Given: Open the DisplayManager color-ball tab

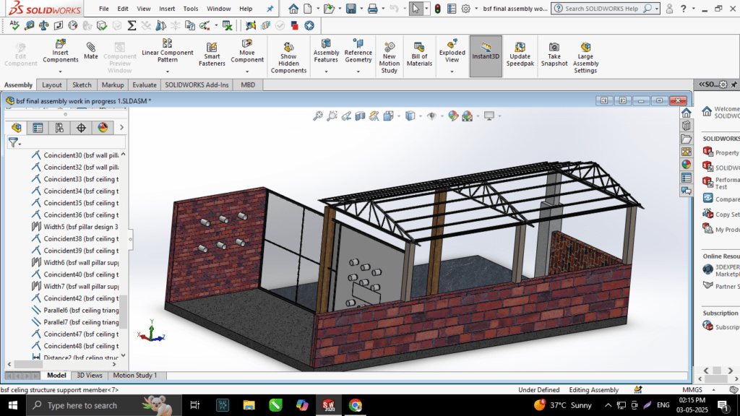Looking at the screenshot, I should (102, 128).
